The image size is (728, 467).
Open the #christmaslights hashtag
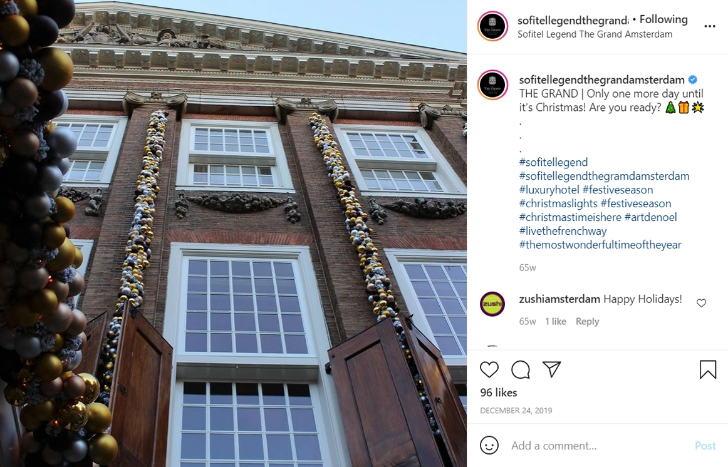tap(558, 203)
